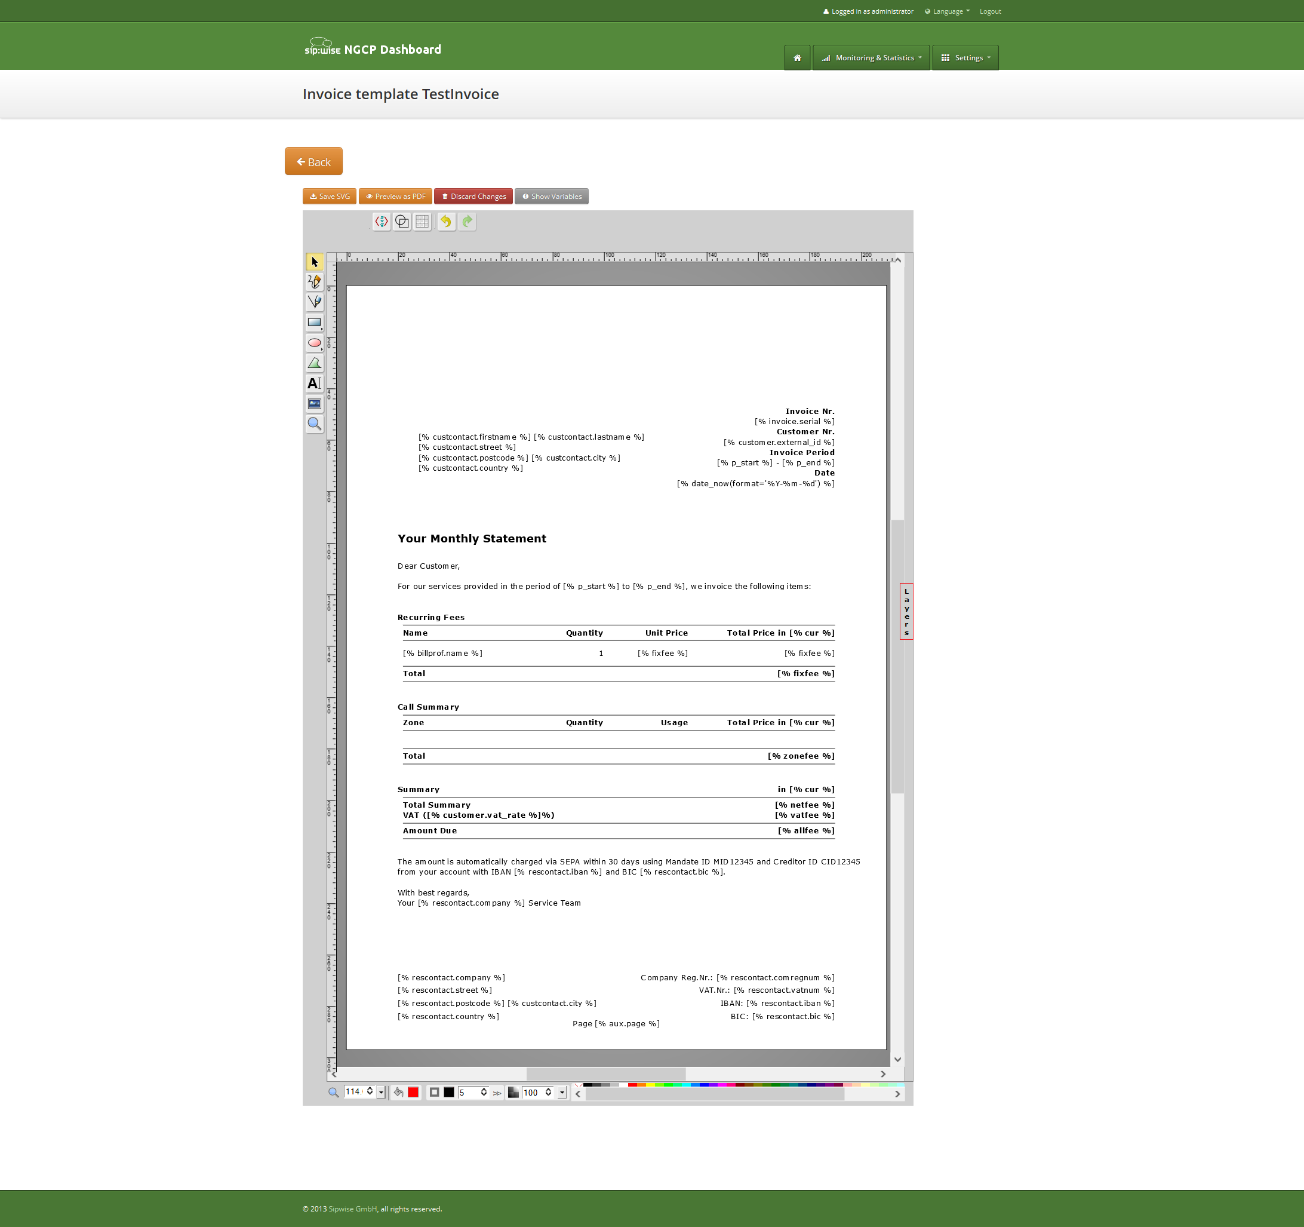Open the Layers side panel
The height and width of the screenshot is (1227, 1304).
tap(906, 611)
